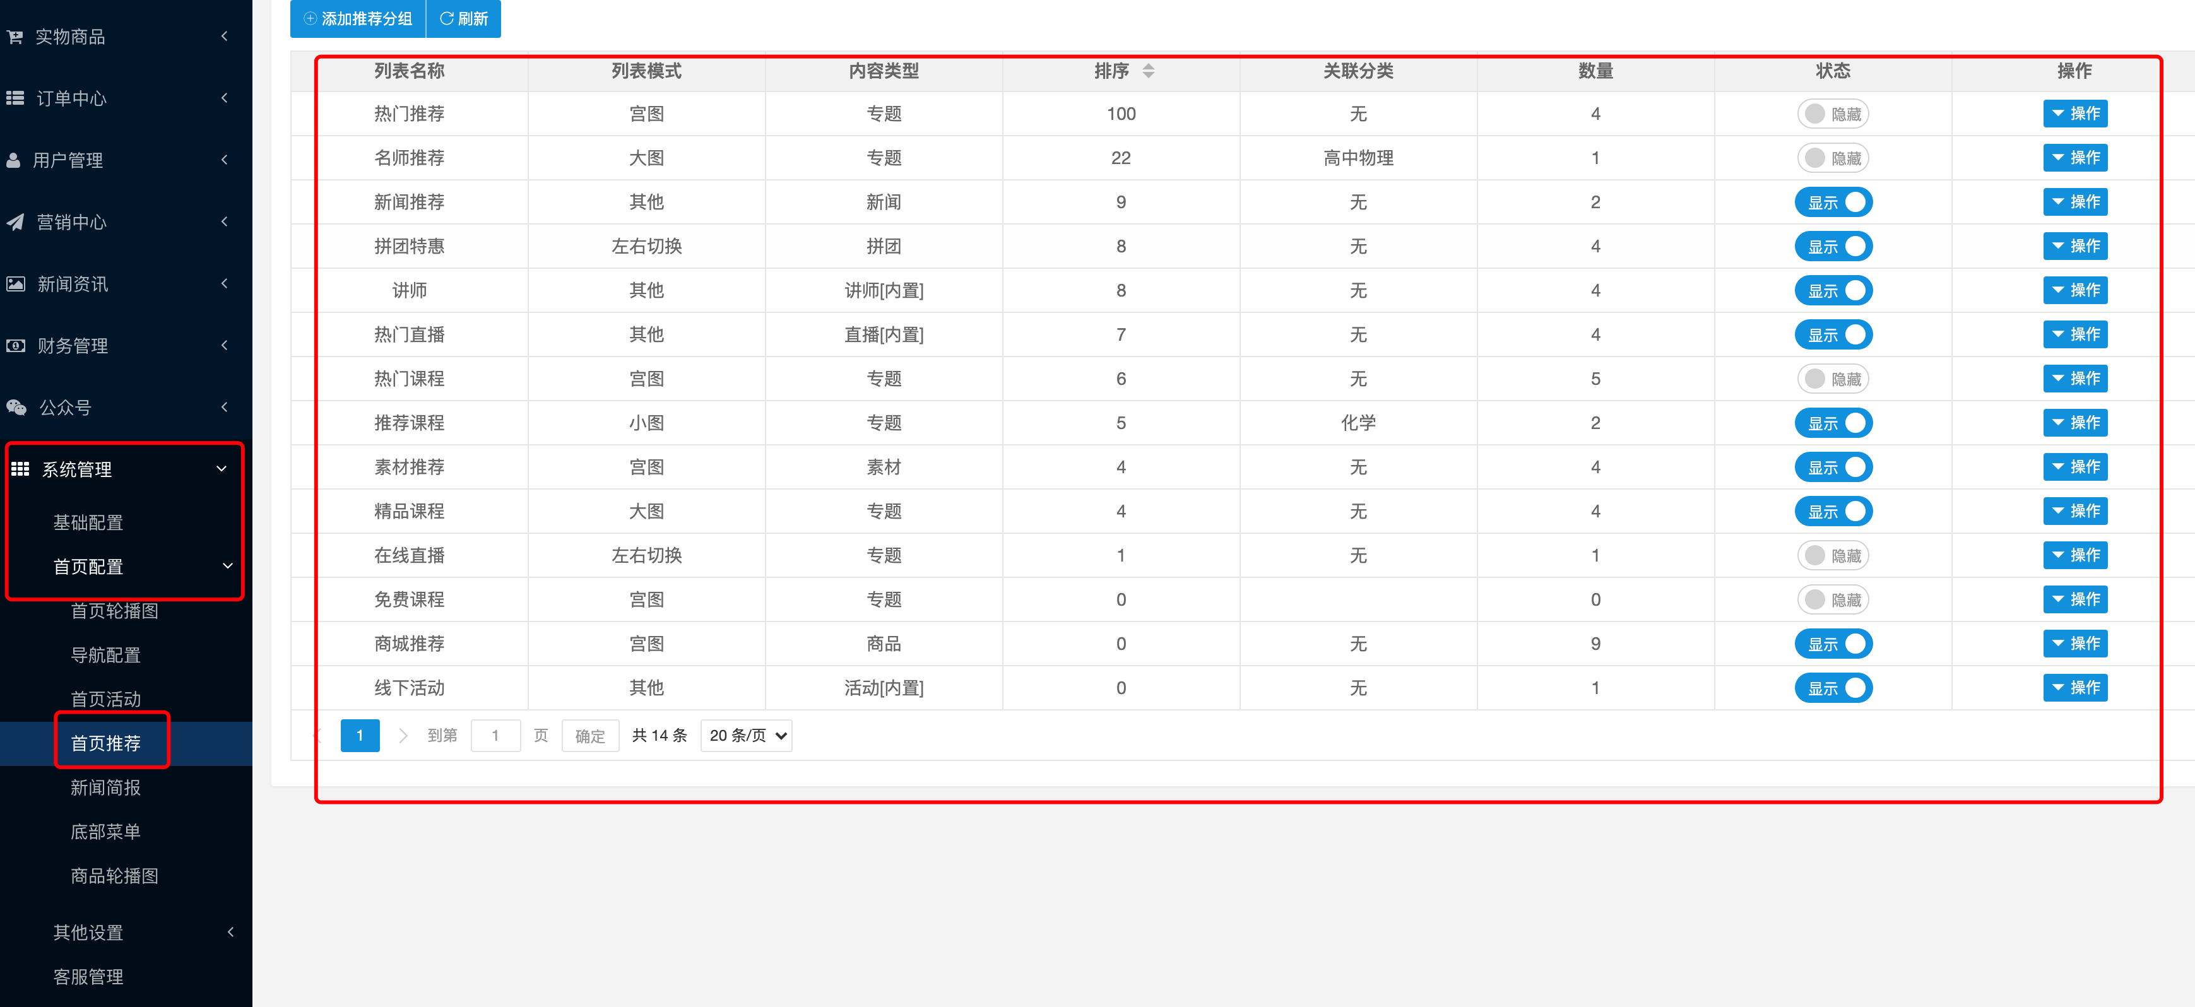The height and width of the screenshot is (1007, 2195).
Task: Open 操作 dropdown for 素材推荐 row
Action: click(2075, 467)
